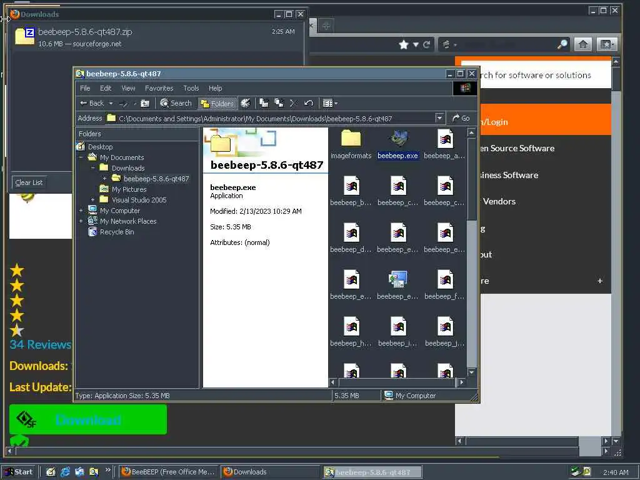640x480 pixels.
Task: Go Back in the Explorer toolbar
Action: coord(92,103)
